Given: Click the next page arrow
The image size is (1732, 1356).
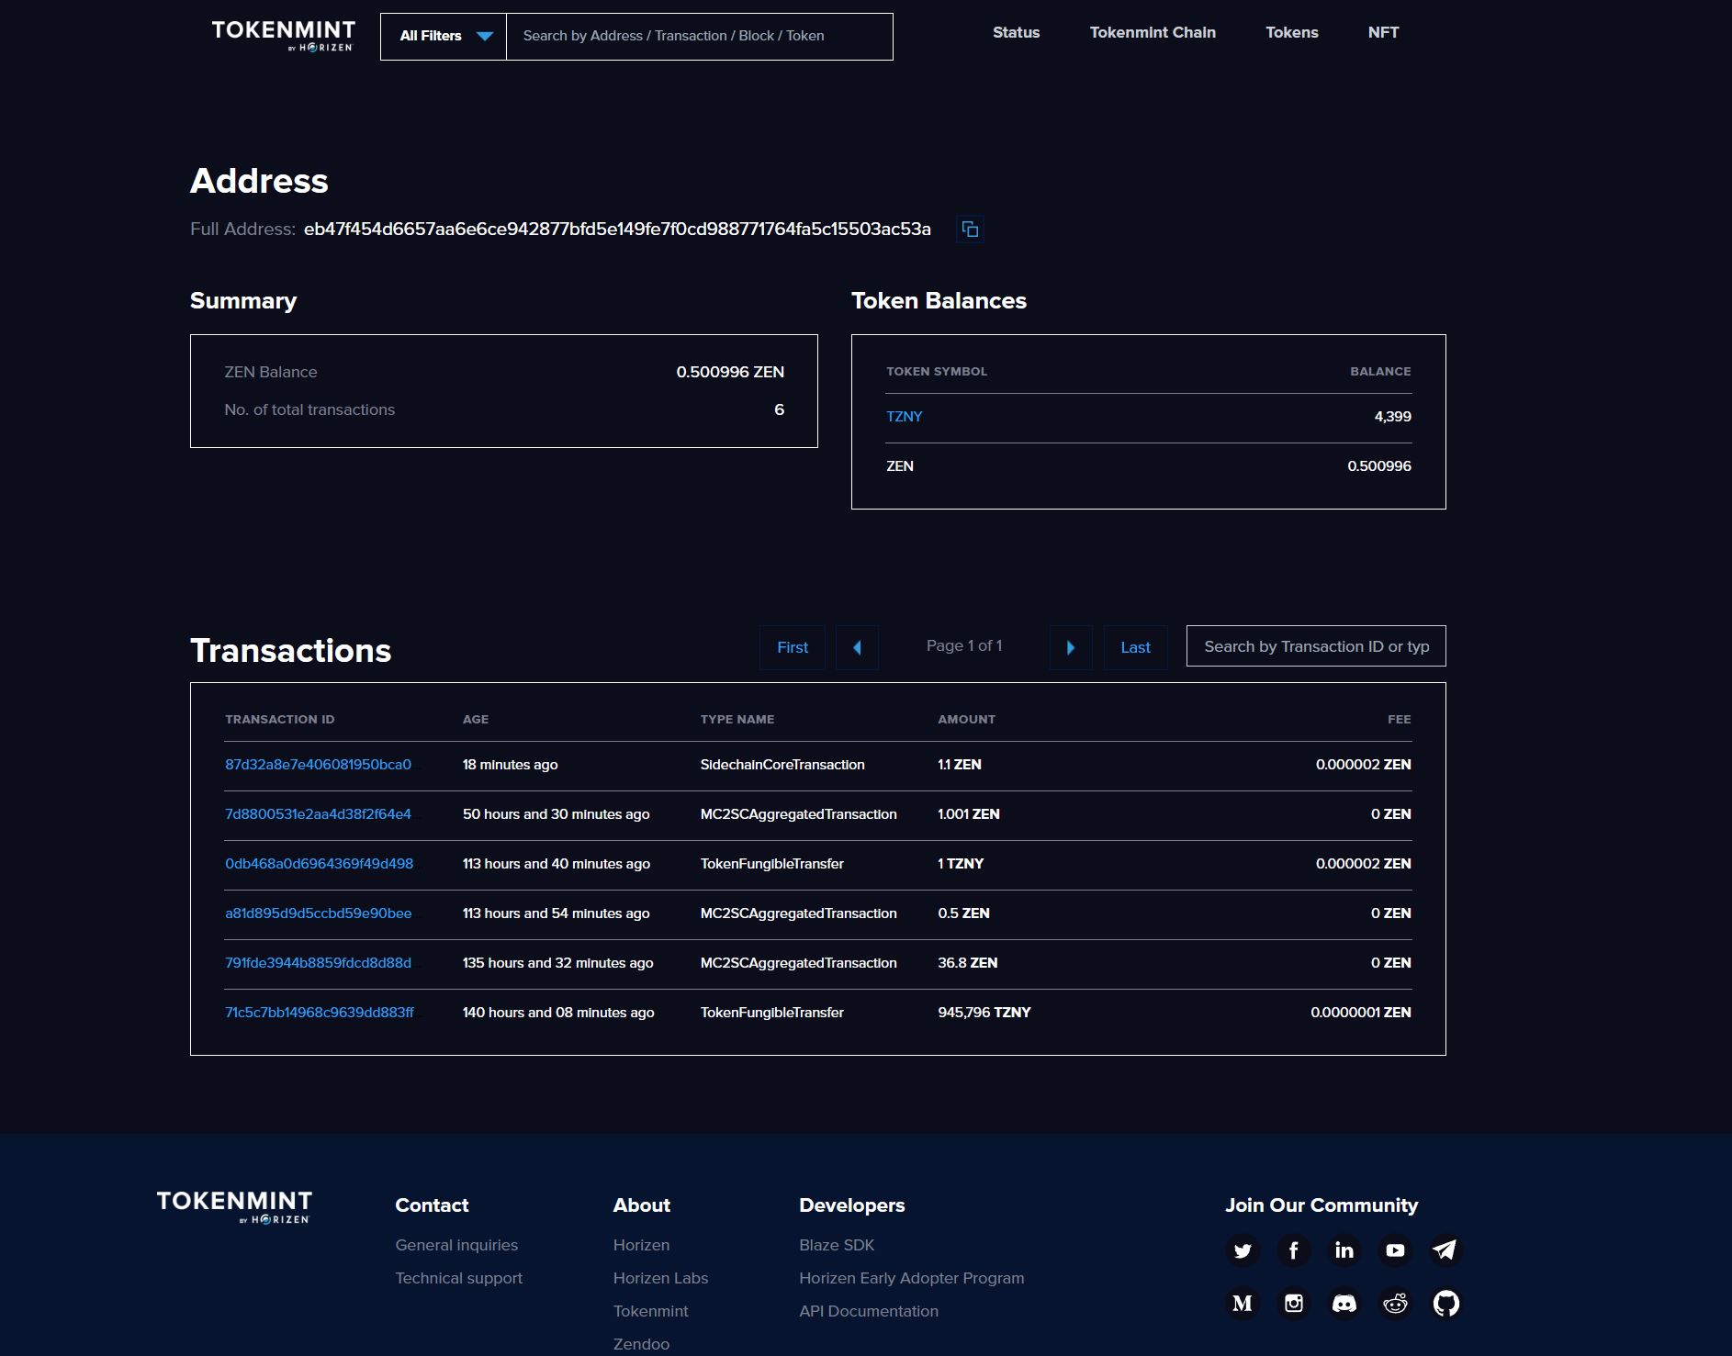Looking at the screenshot, I should point(1071,647).
